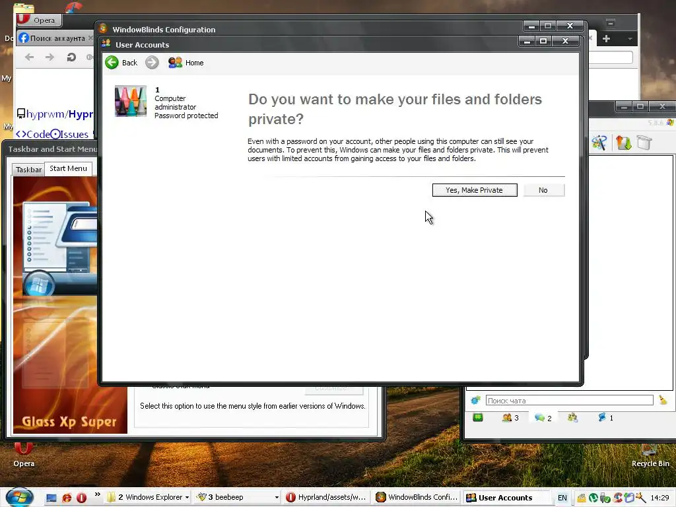The height and width of the screenshot is (507, 676).
Task: Click the beebeep trash bin icon
Action: coord(644,143)
